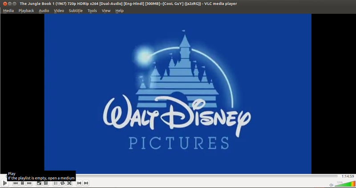Open the Playback menu

tap(26, 11)
